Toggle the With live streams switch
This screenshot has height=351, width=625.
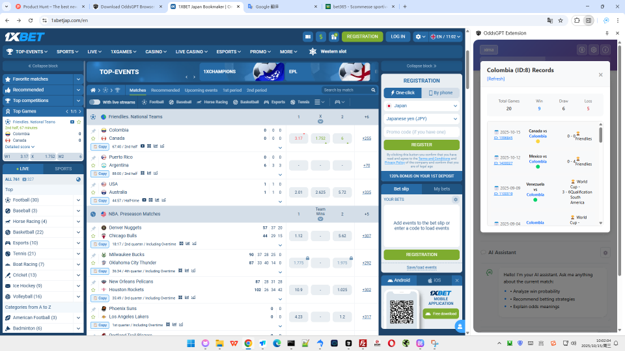coord(94,102)
